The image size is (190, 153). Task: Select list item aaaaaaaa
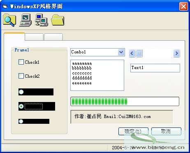click(82, 63)
